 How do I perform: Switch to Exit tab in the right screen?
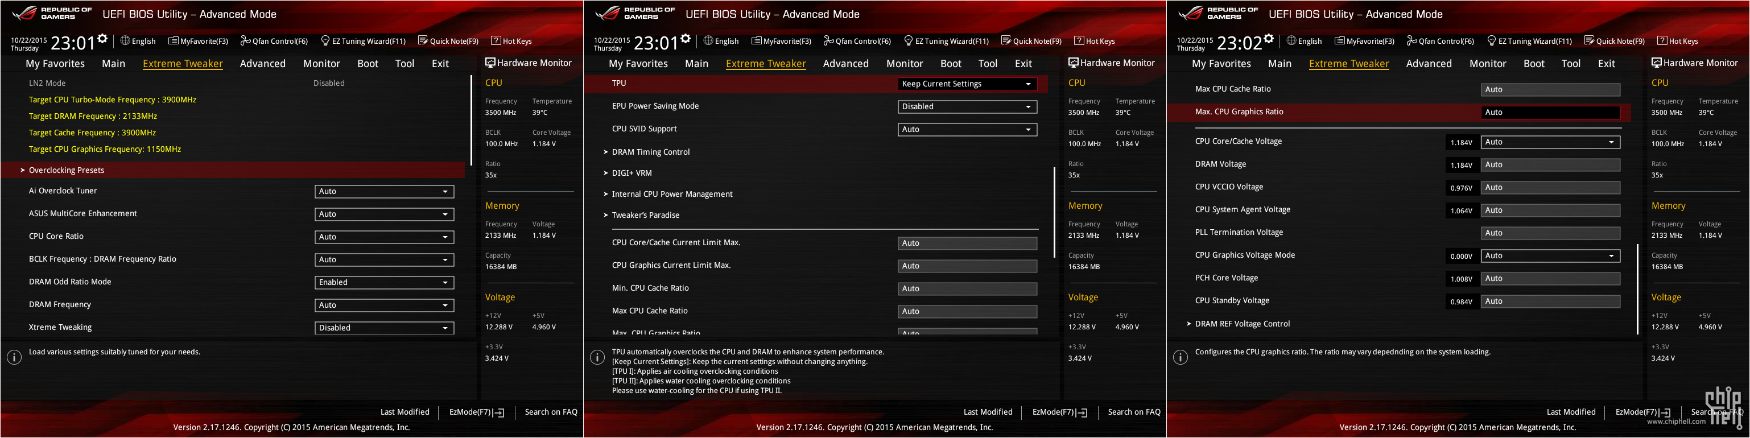coord(1607,64)
